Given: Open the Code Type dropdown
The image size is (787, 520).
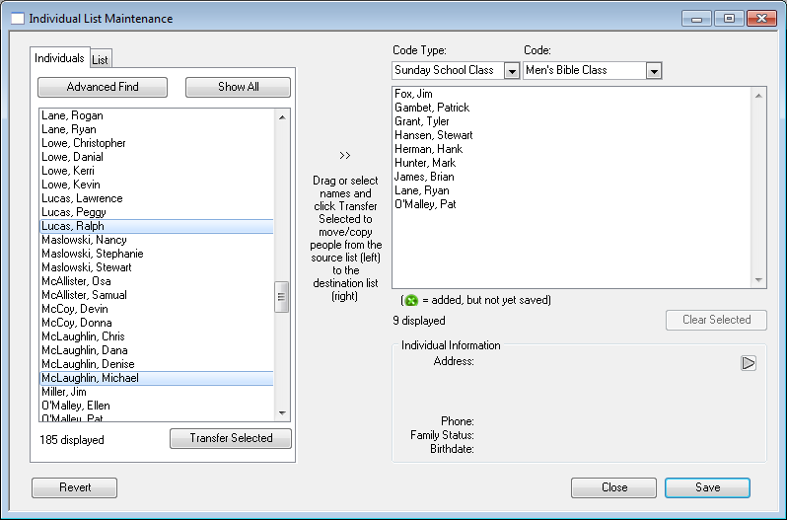Looking at the screenshot, I should (511, 71).
